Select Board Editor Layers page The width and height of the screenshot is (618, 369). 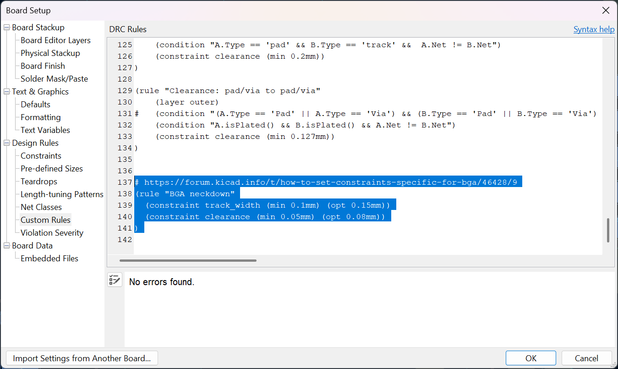(x=55, y=40)
